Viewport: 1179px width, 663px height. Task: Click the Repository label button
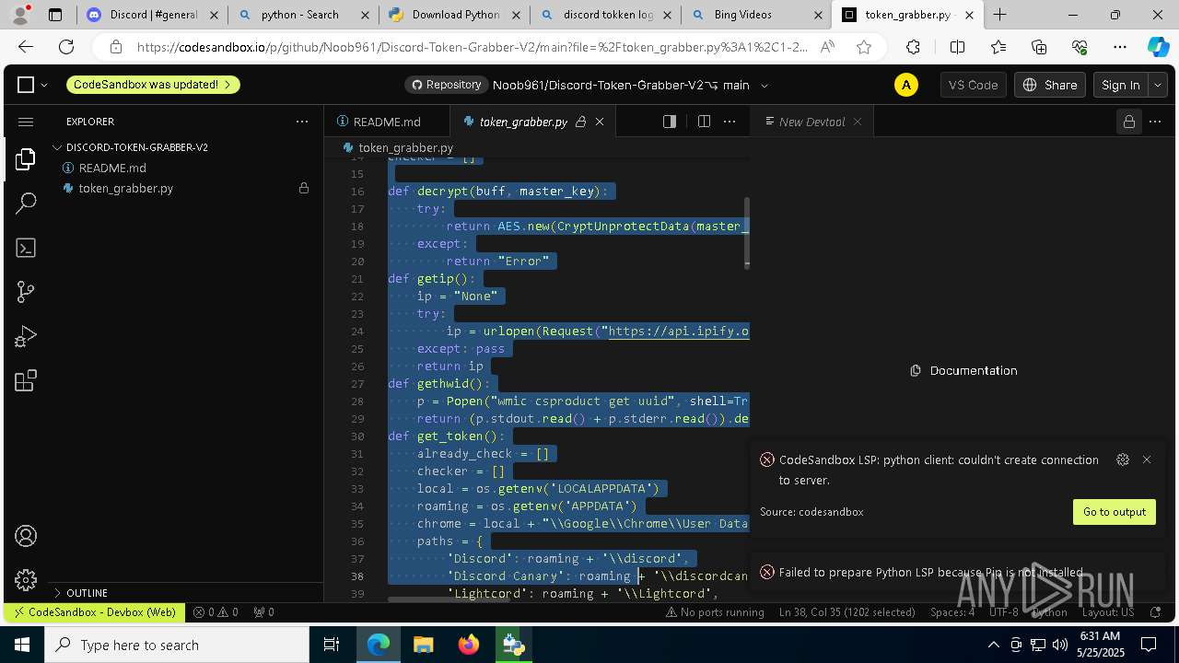(447, 85)
